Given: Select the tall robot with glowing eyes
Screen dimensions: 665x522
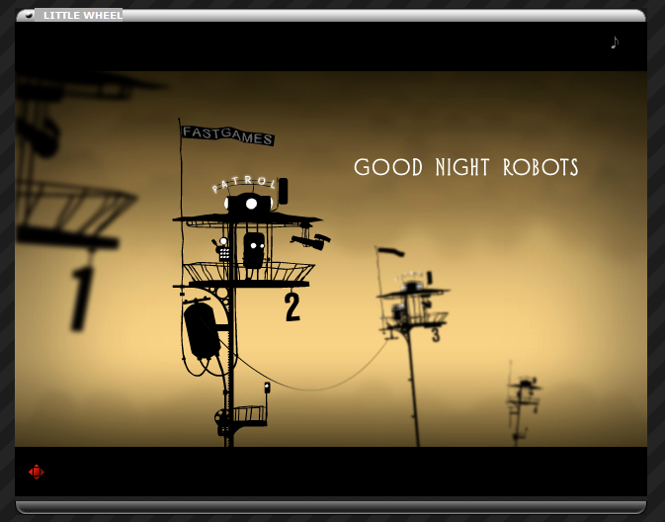Looking at the screenshot, I should click(254, 249).
